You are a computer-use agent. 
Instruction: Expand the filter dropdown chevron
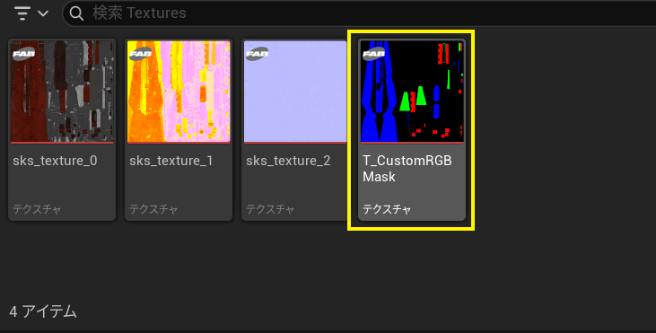coord(43,13)
